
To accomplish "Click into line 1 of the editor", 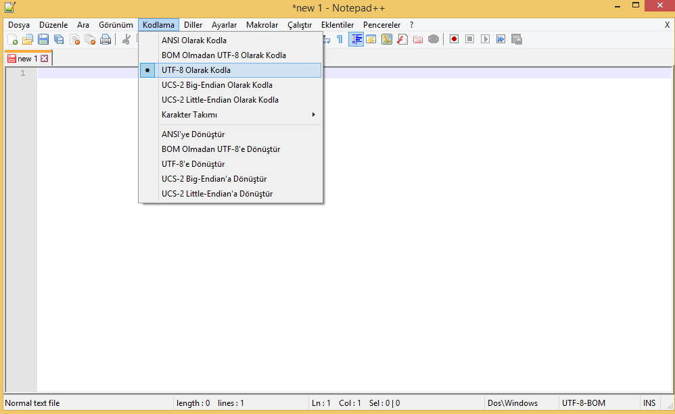I will coord(354,73).
